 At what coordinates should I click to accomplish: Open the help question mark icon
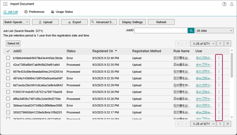(x=224, y=4)
